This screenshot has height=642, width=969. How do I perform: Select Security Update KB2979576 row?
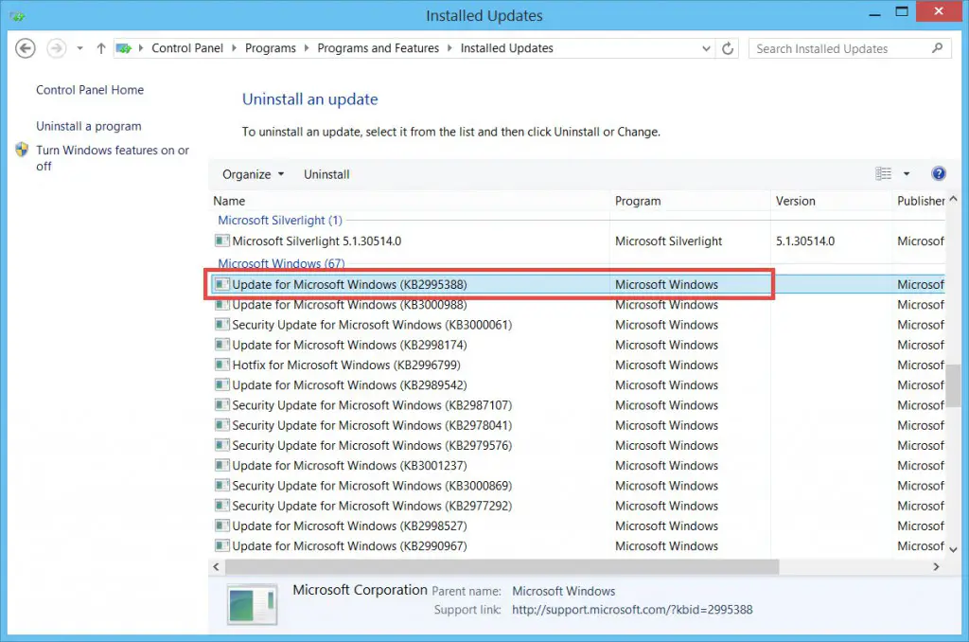(x=578, y=445)
